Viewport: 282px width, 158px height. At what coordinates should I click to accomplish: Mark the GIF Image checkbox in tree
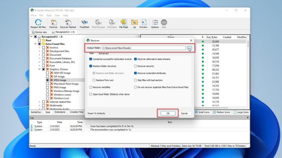pos(47,77)
